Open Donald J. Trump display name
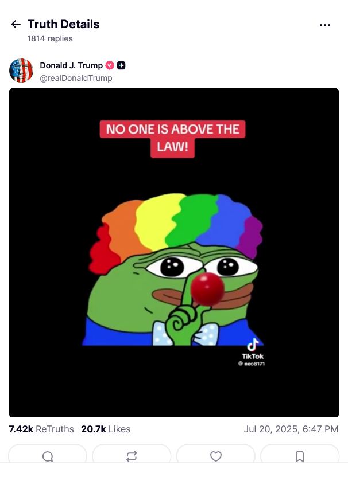 pos(71,65)
